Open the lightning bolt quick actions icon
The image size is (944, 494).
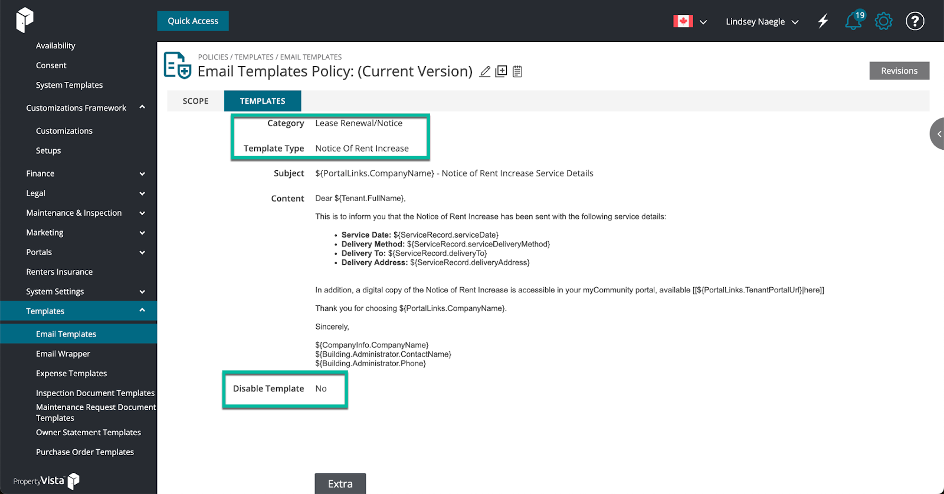(x=823, y=21)
